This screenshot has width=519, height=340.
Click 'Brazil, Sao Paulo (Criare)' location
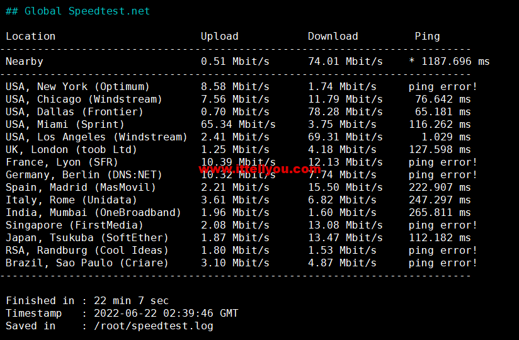87,263
